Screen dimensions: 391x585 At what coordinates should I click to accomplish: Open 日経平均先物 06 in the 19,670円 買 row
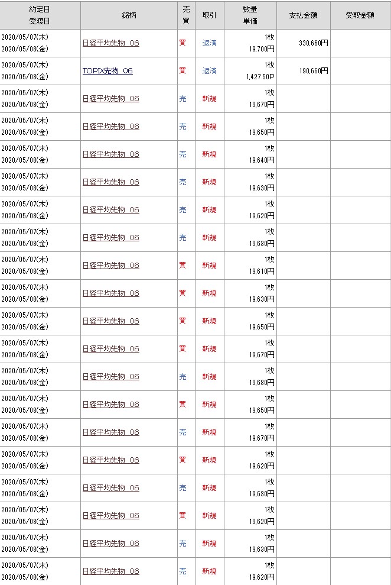point(110,349)
